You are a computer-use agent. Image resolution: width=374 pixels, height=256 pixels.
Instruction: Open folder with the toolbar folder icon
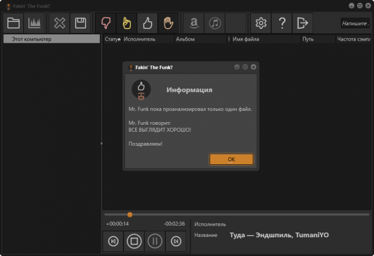(13, 23)
